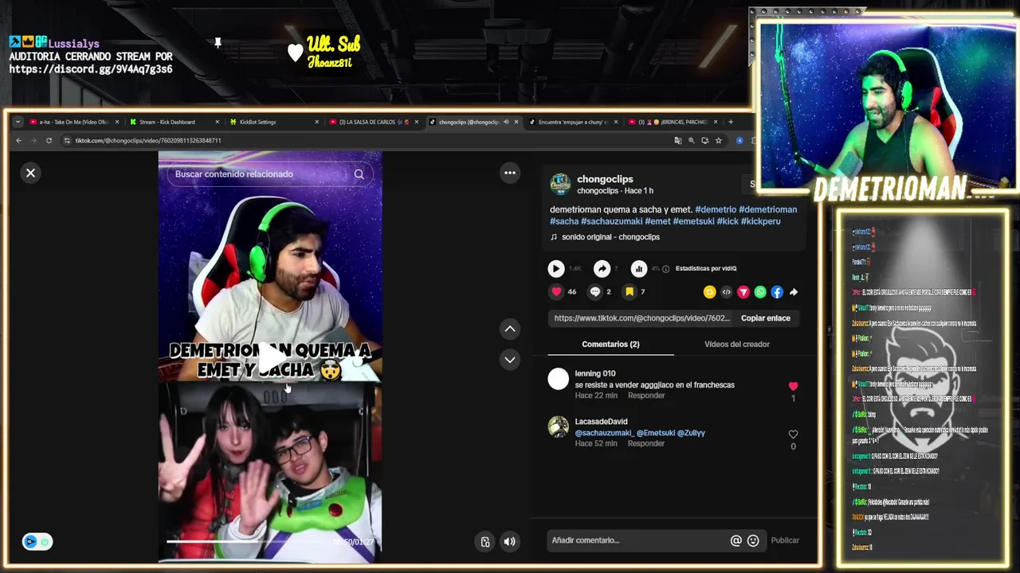Screen dimensions: 1020x573
Task: Click the icon left of the speaker
Action: pos(485,542)
